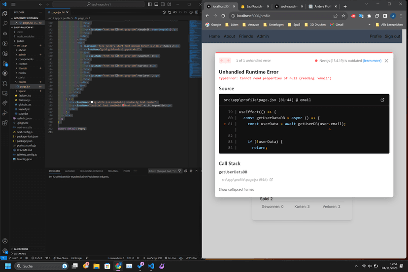This screenshot has height=272, width=408.
Task: Switch to the TERMINAL panel tab
Action: click(113, 171)
